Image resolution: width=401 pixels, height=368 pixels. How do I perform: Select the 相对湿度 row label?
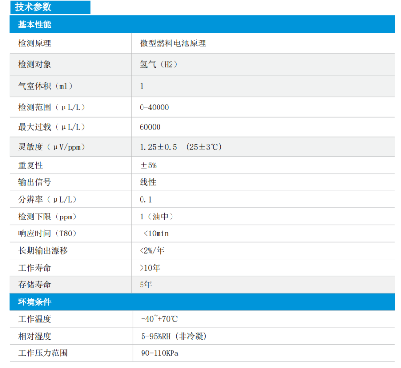tap(34, 336)
